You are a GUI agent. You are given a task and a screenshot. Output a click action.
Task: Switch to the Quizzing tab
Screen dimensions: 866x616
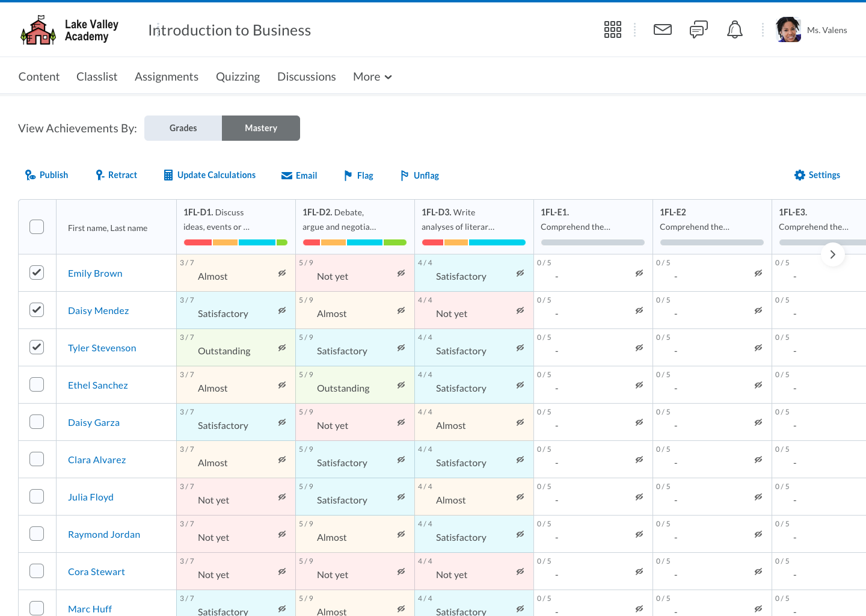[238, 76]
